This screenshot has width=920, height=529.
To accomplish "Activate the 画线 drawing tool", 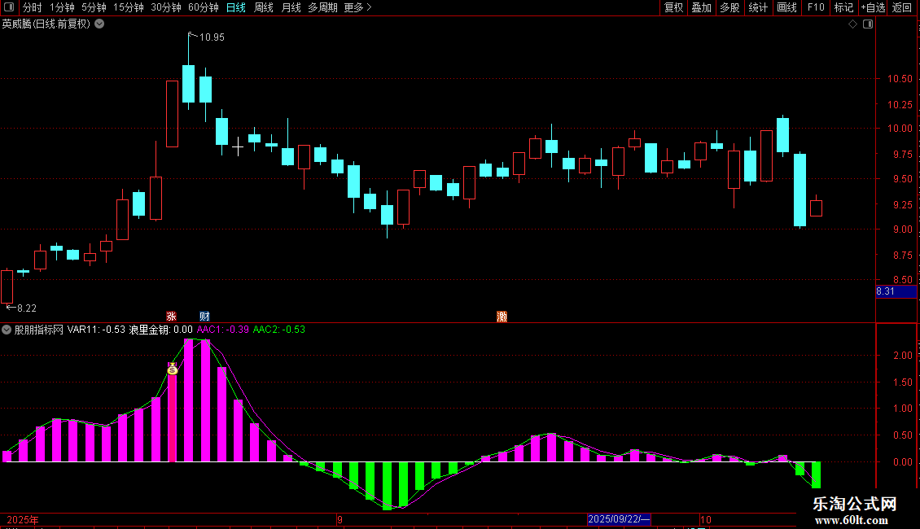I will pos(786,7).
